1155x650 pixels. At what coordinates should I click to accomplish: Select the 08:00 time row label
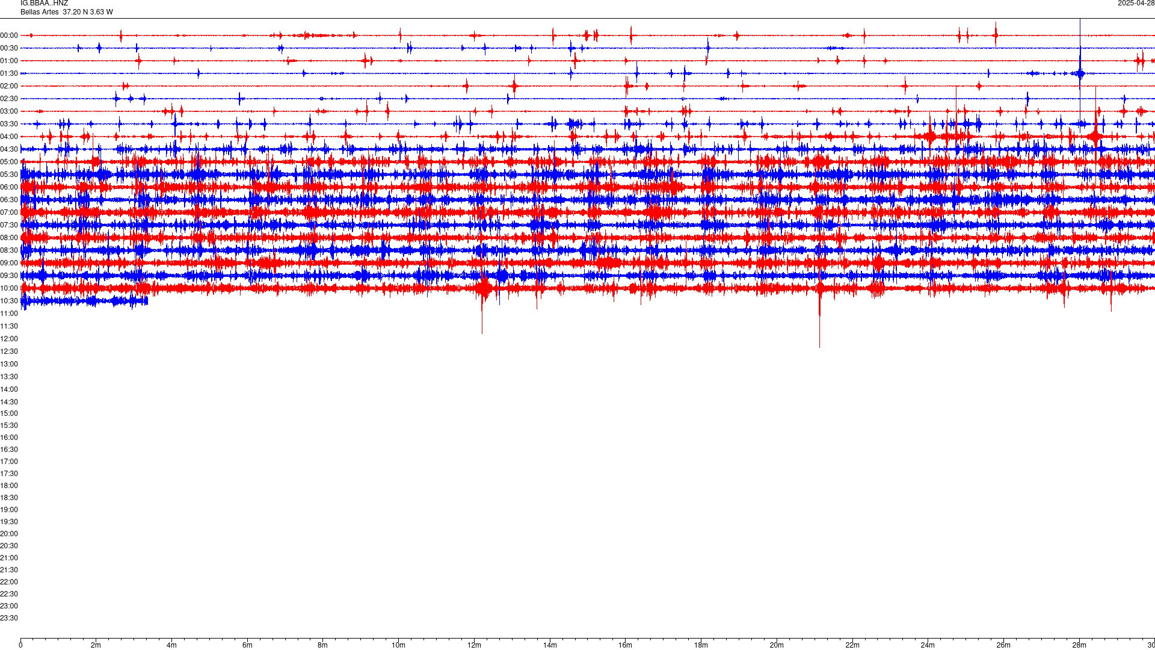tap(9, 238)
